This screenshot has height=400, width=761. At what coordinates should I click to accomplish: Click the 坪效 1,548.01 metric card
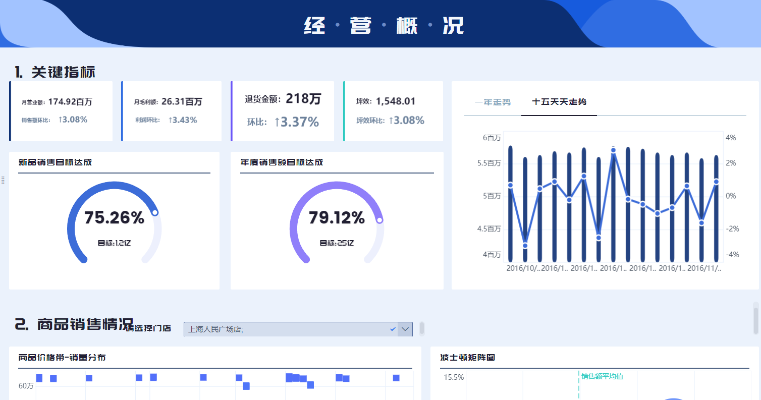click(x=393, y=111)
